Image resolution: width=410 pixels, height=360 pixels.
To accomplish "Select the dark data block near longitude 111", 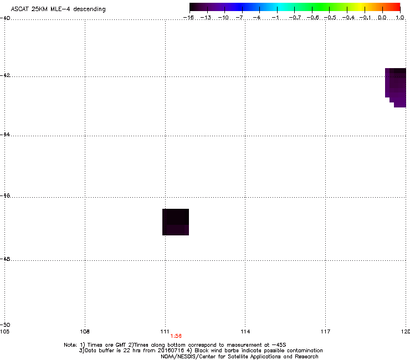I will (x=176, y=222).
